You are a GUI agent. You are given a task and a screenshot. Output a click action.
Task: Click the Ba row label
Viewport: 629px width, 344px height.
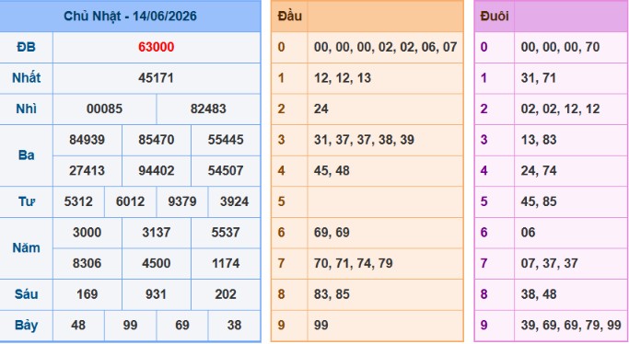tap(26, 155)
